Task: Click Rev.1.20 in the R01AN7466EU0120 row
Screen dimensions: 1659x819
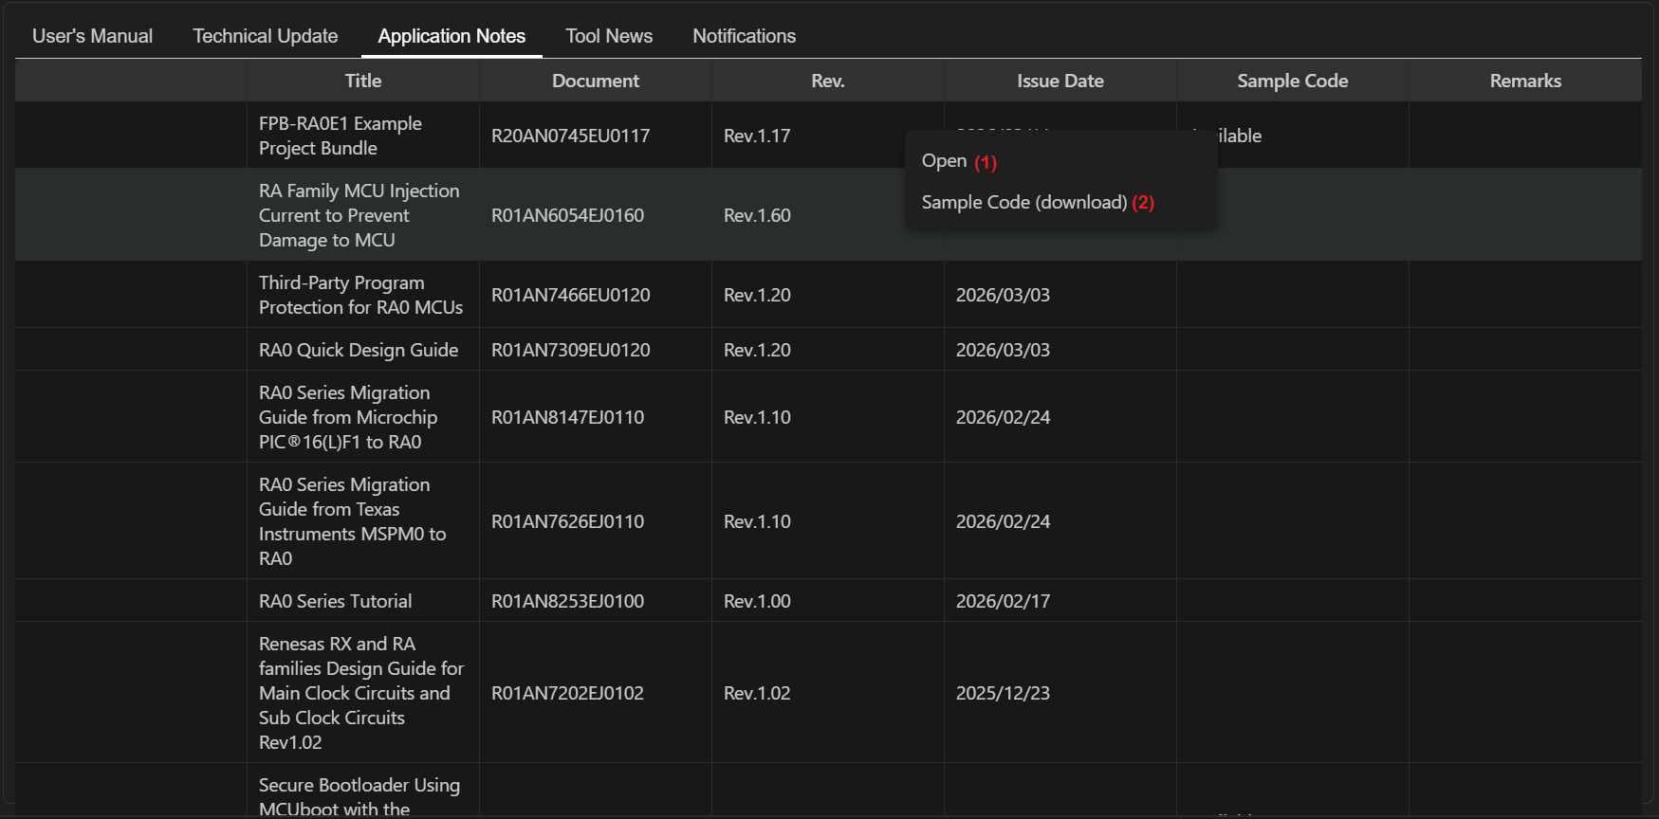Action: 757,295
